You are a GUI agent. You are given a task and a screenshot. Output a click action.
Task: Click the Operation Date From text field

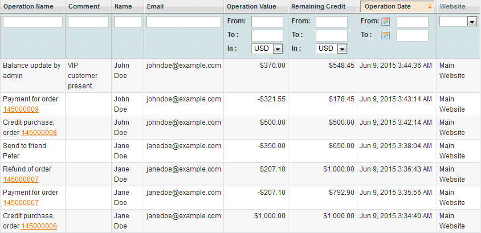tap(412, 22)
